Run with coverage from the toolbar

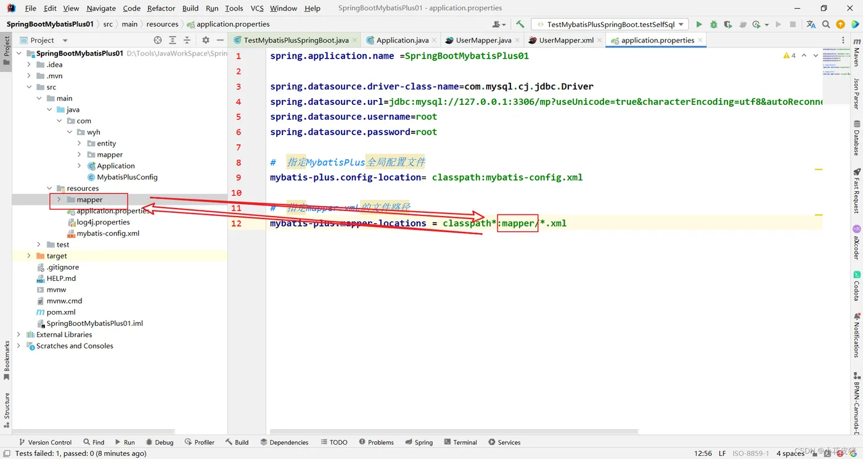tap(728, 25)
